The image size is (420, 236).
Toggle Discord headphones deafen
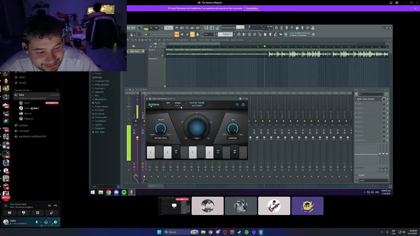(46, 222)
